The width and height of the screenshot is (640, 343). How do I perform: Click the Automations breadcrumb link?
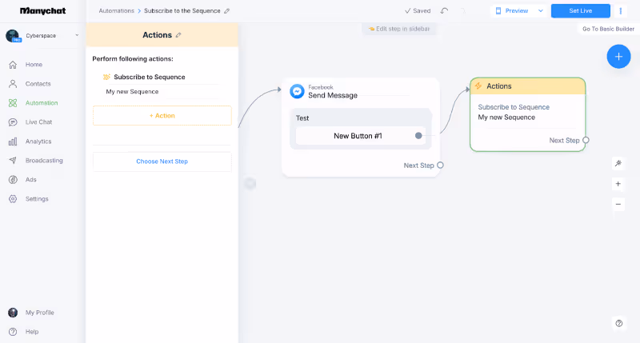pyautogui.click(x=116, y=11)
